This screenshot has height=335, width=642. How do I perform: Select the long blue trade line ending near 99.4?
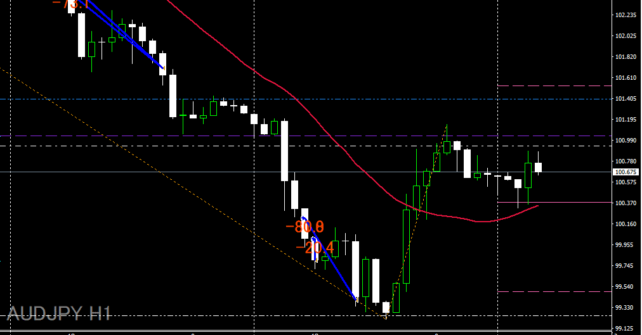(330, 259)
